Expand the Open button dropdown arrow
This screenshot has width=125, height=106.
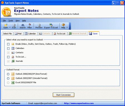coord(10,27)
